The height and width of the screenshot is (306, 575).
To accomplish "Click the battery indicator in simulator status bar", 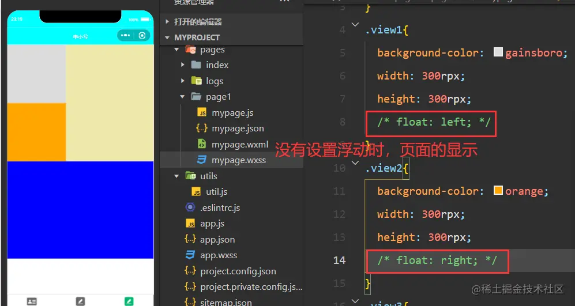I will point(145,20).
